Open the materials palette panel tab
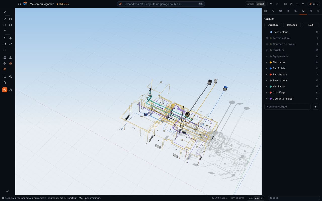This screenshot has width=322, height=201. pos(273,11)
